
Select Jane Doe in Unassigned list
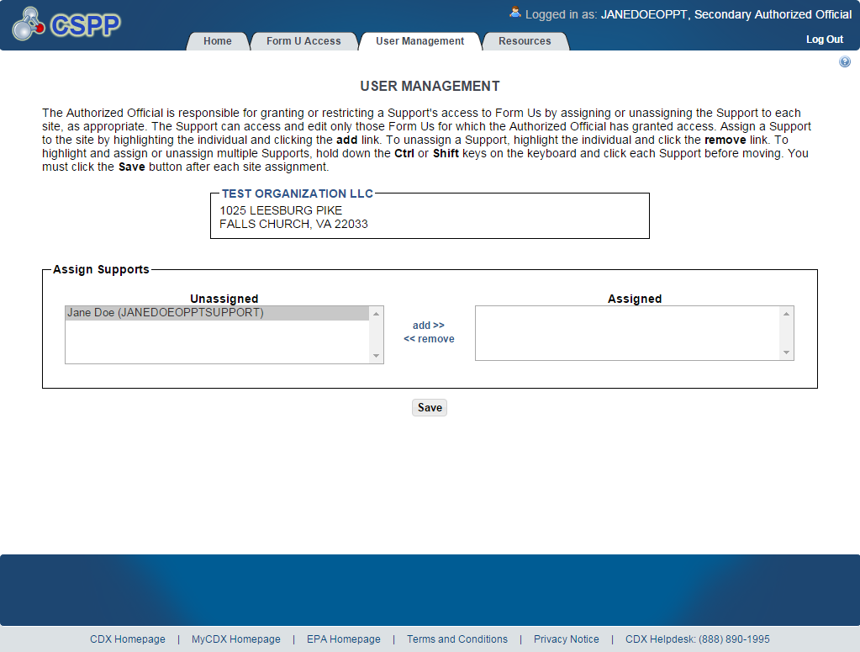[166, 313]
